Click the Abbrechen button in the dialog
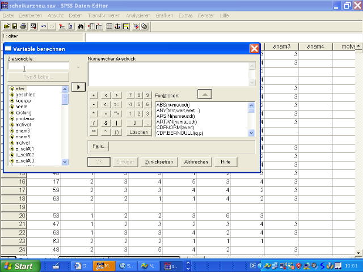Image resolution: width=363 pixels, height=272 pixels. (x=195, y=162)
